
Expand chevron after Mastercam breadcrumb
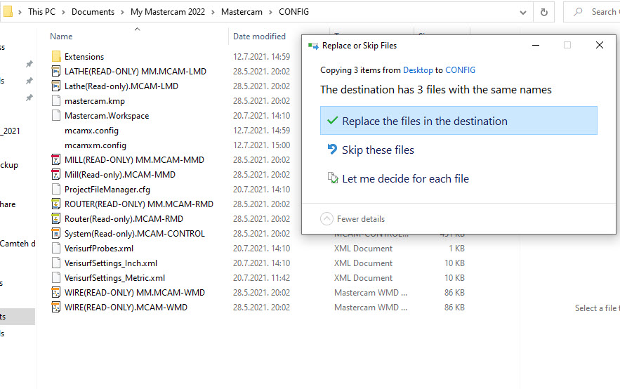270,12
